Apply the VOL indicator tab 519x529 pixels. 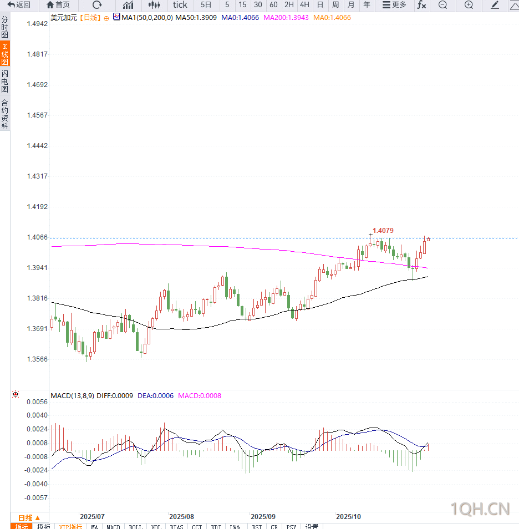tap(156, 526)
